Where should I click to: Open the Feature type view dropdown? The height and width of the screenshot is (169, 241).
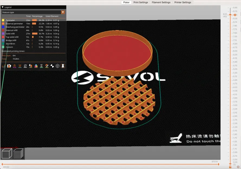pyautogui.click(x=33, y=12)
